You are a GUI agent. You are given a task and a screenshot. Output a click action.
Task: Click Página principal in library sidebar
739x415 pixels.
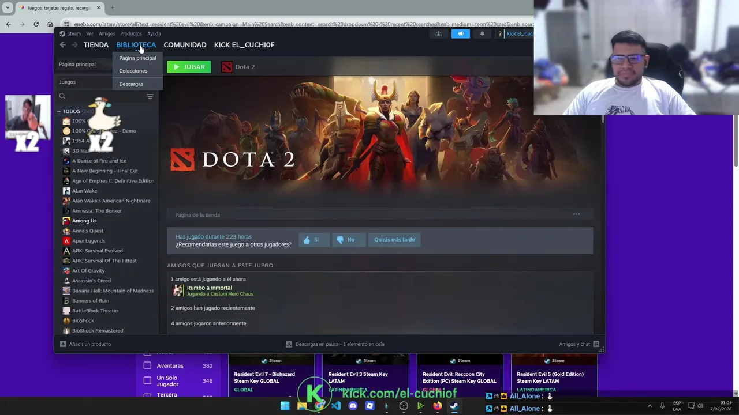click(77, 64)
